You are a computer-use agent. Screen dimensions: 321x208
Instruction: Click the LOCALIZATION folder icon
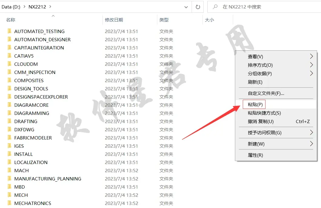9,162
